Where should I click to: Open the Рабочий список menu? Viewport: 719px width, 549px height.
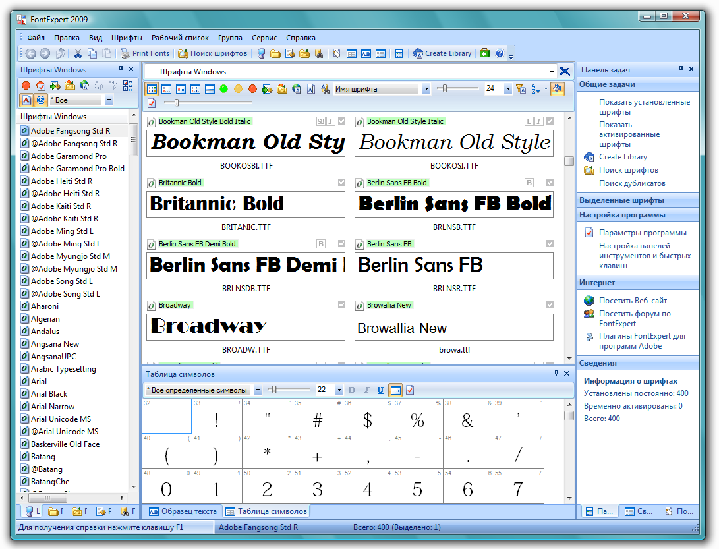pos(180,38)
